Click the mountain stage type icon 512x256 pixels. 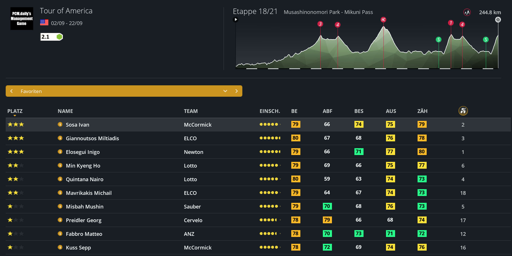tap(467, 12)
